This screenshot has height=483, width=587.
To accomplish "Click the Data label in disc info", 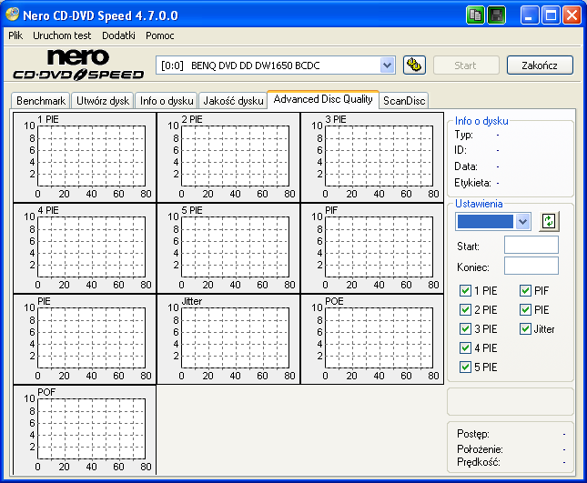I will [466, 166].
